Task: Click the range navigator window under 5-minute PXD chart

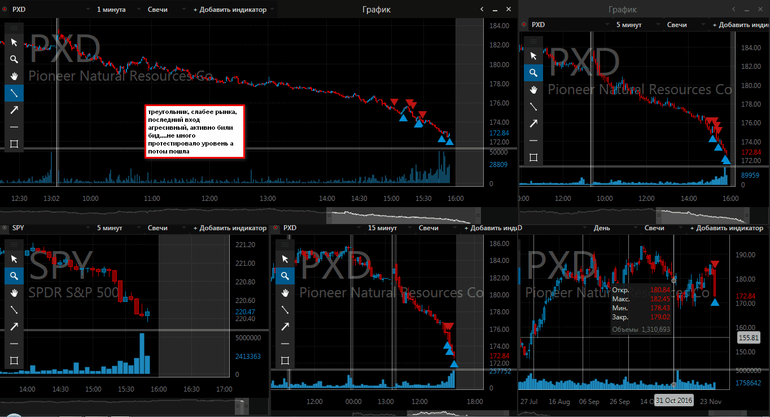Action: click(x=703, y=215)
